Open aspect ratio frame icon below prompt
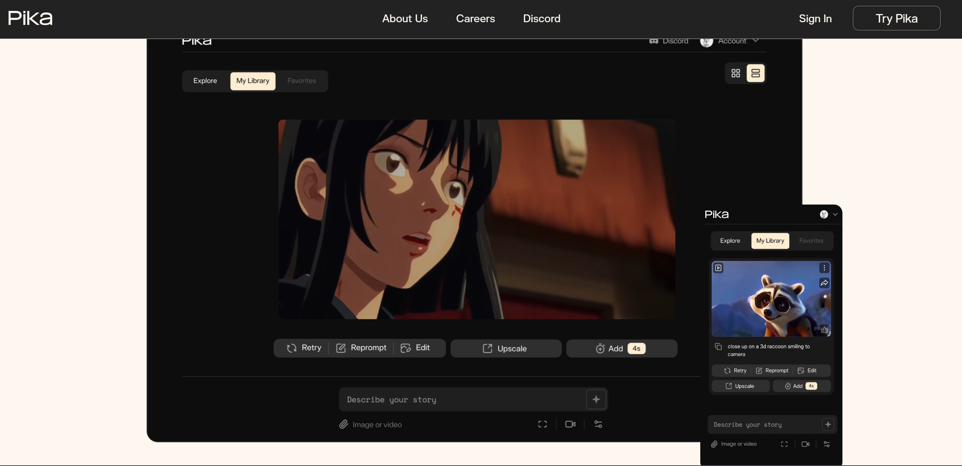Image resolution: width=962 pixels, height=466 pixels. 542,424
